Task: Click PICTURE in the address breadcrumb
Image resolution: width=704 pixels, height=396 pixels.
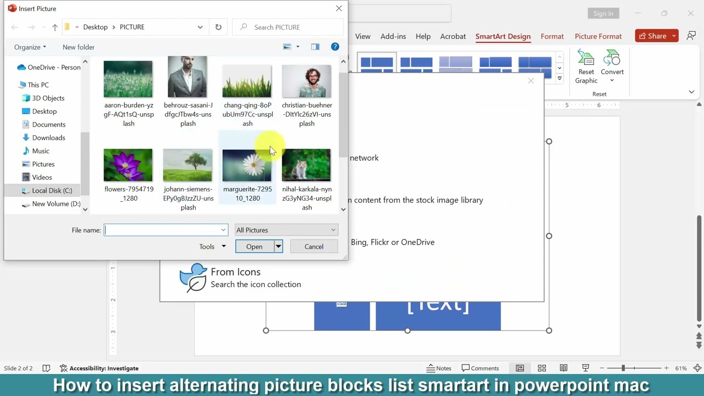Action: 132,27
